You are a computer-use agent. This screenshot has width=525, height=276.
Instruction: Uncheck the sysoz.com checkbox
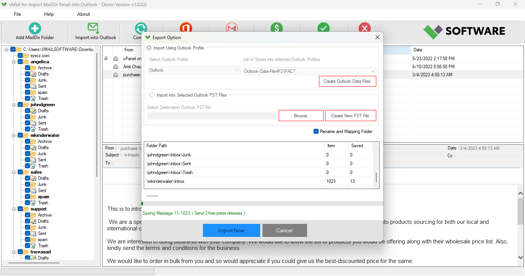(x=20, y=56)
